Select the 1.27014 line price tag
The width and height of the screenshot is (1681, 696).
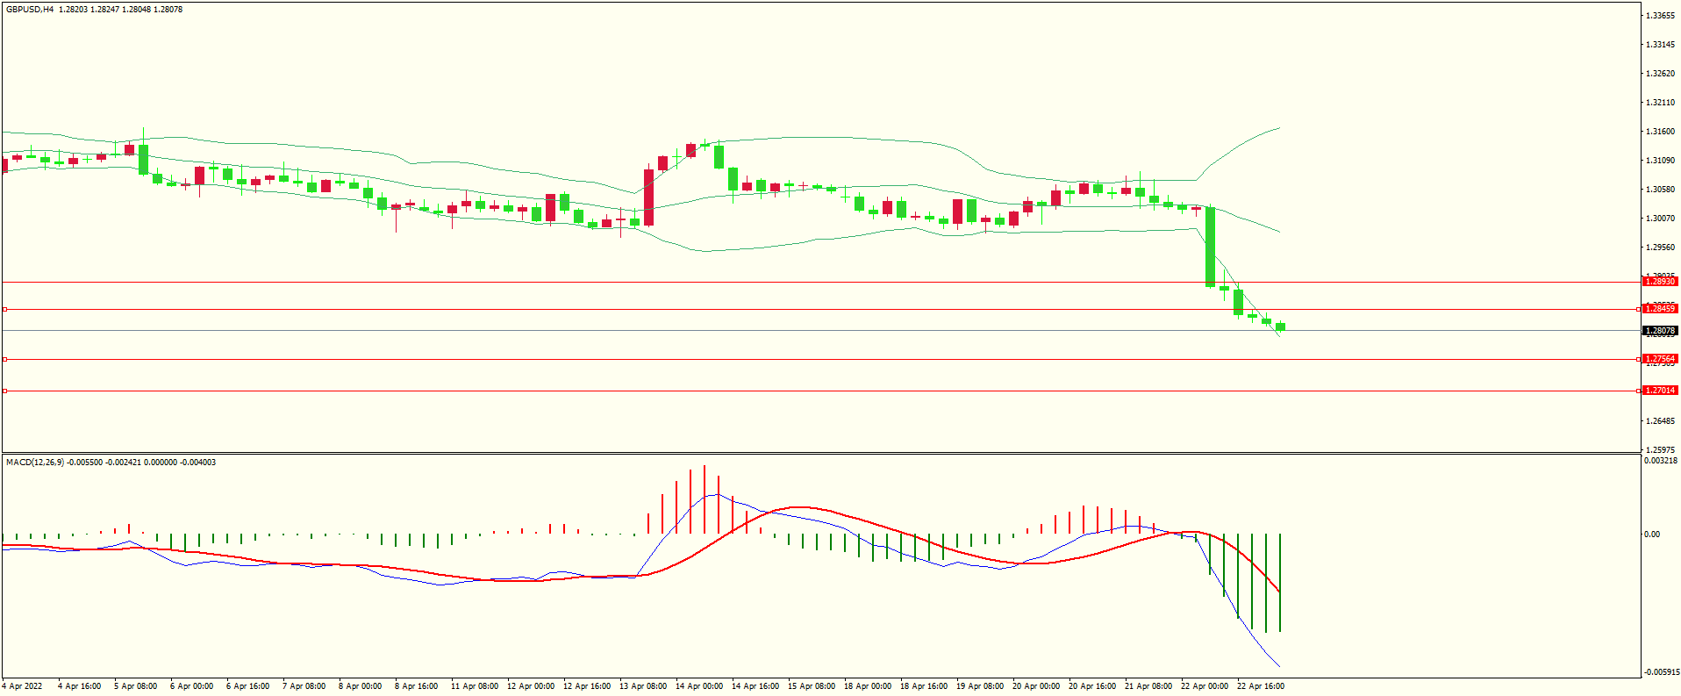click(1660, 391)
